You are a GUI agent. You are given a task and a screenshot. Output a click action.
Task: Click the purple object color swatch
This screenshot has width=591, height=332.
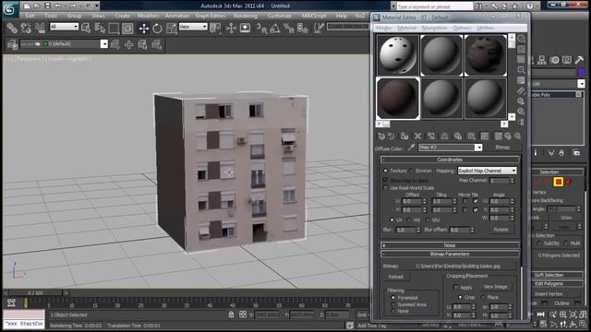pyautogui.click(x=581, y=72)
